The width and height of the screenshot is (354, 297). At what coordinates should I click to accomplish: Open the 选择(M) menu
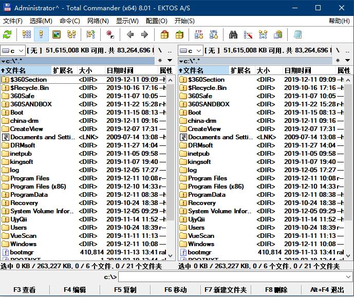[x=41, y=21]
